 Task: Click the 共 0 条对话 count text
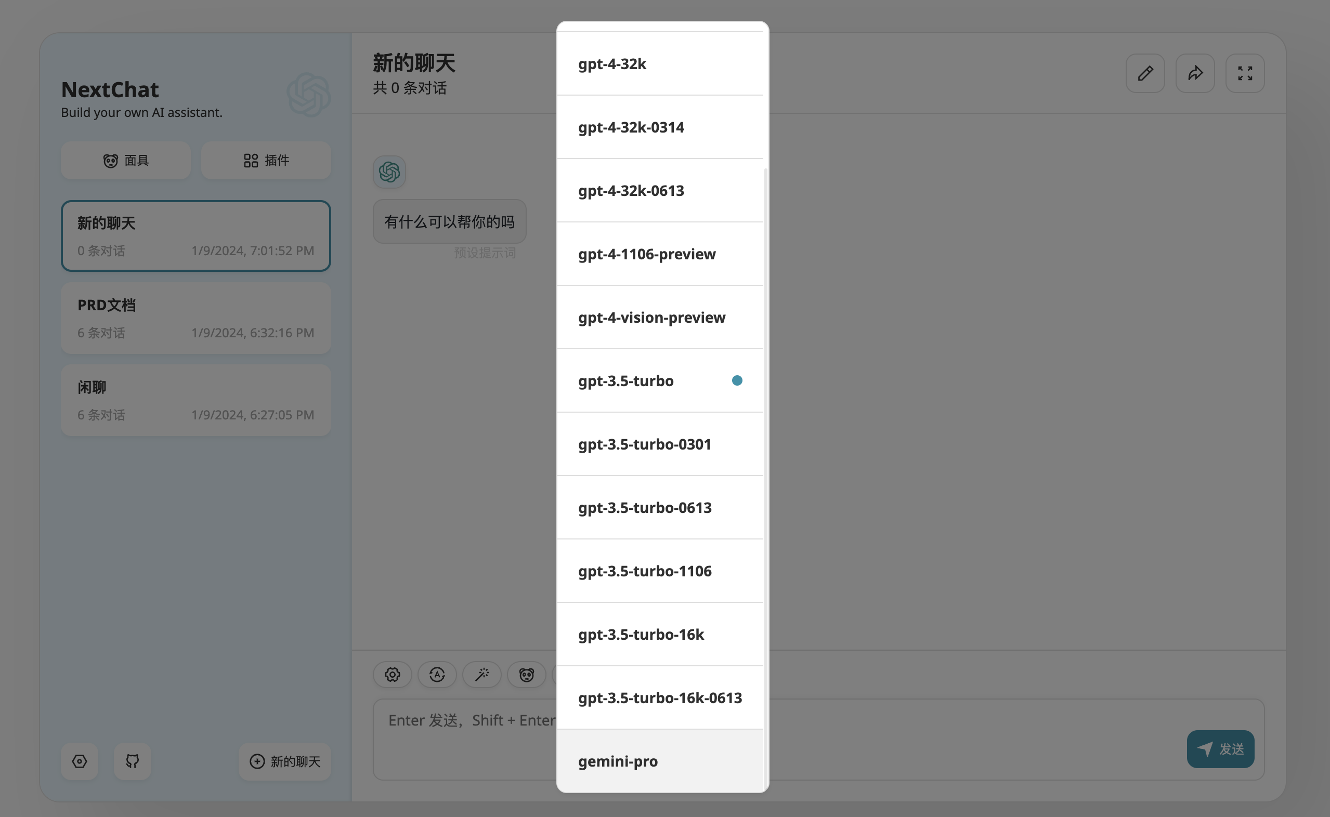click(x=410, y=87)
